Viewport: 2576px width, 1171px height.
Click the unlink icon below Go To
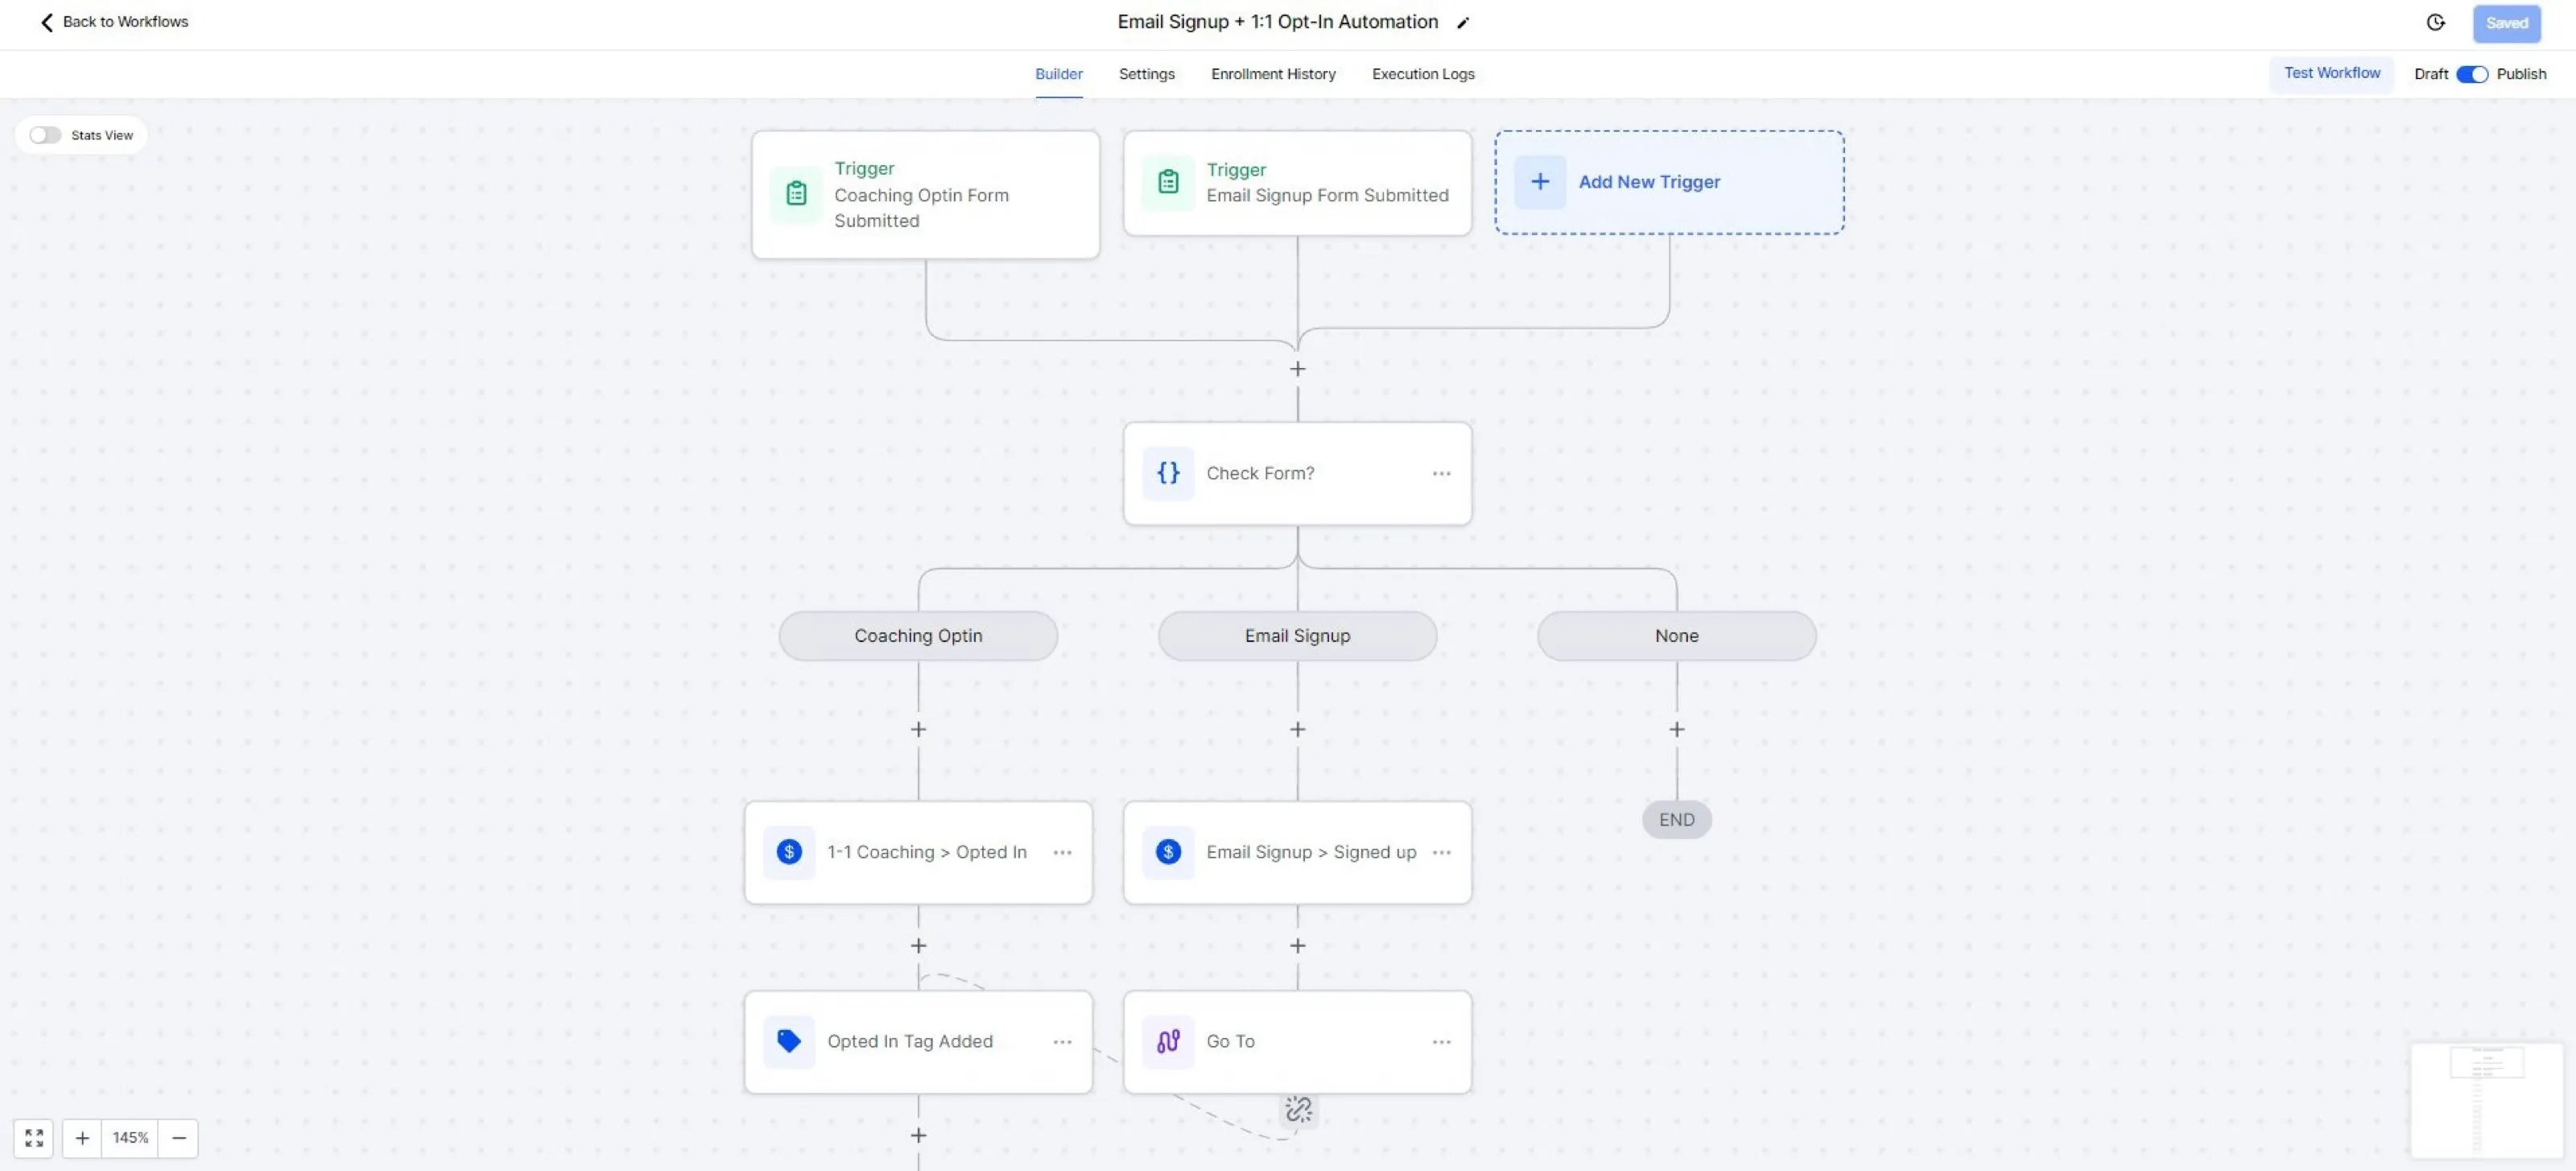pos(1298,1109)
